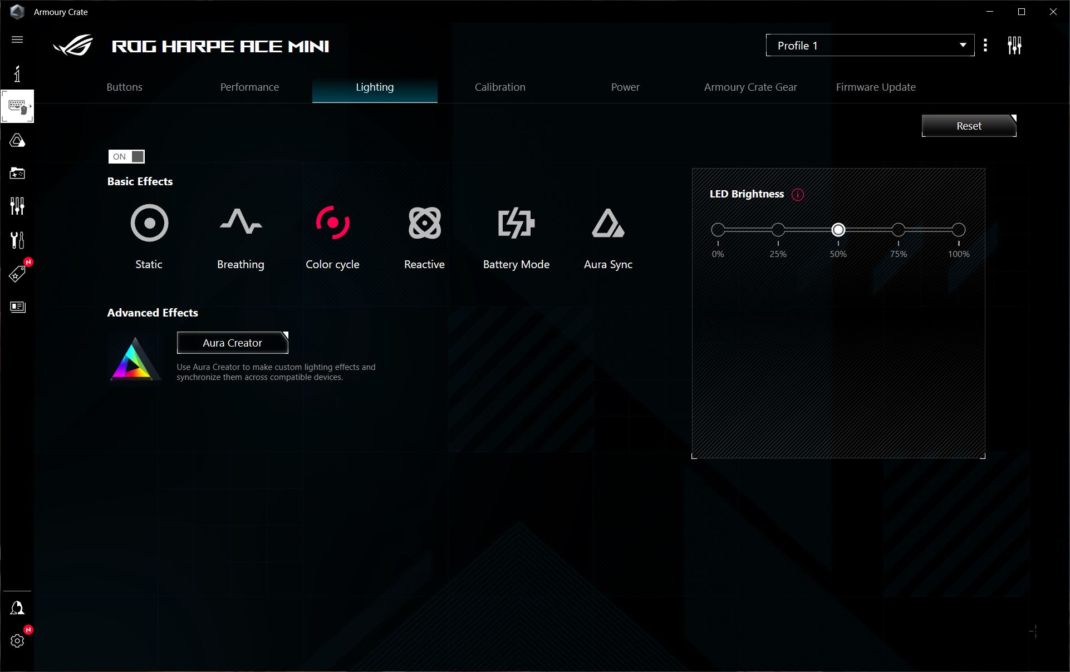The width and height of the screenshot is (1070, 672).
Task: Select the Reactive lighting effect
Action: (x=424, y=238)
